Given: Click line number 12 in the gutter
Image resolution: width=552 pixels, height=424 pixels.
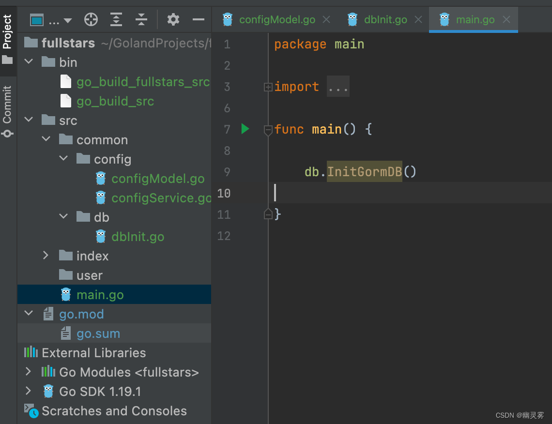Looking at the screenshot, I should (x=224, y=236).
